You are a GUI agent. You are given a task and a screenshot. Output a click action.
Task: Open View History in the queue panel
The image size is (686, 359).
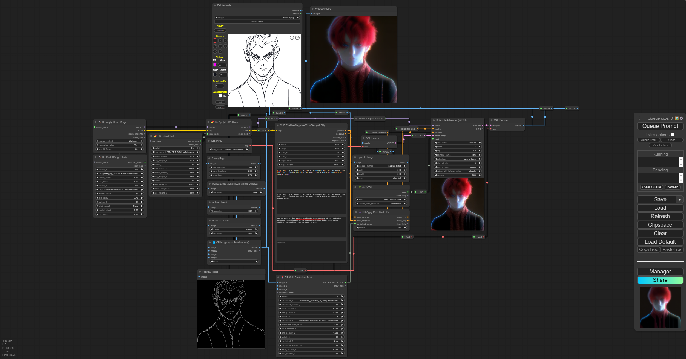click(x=660, y=145)
